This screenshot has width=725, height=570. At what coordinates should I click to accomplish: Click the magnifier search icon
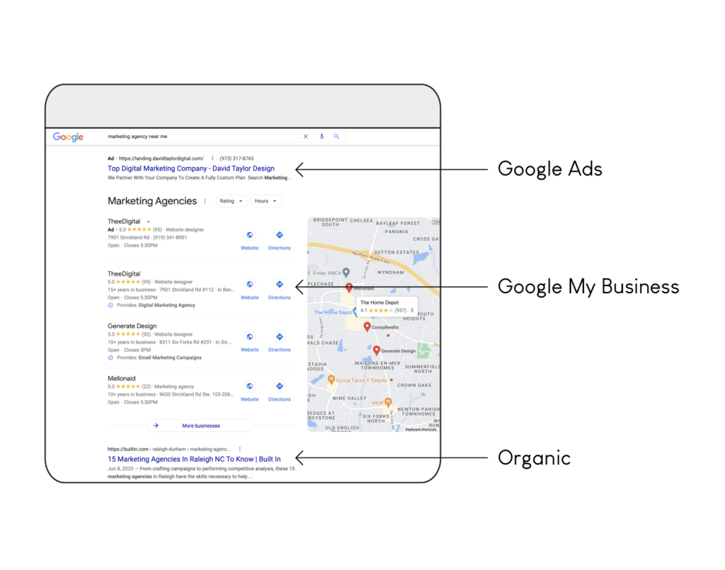pyautogui.click(x=336, y=137)
